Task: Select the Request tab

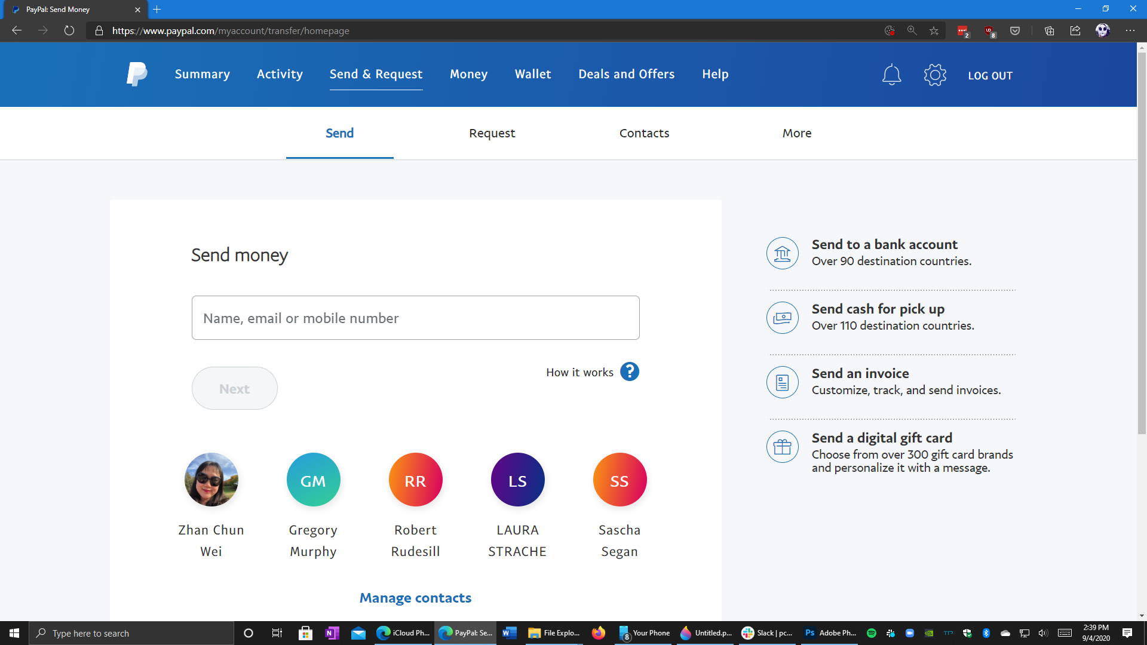Action: coord(492,133)
